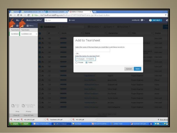
Task: Open the Ownership column filter arrow
Action: point(128,33)
